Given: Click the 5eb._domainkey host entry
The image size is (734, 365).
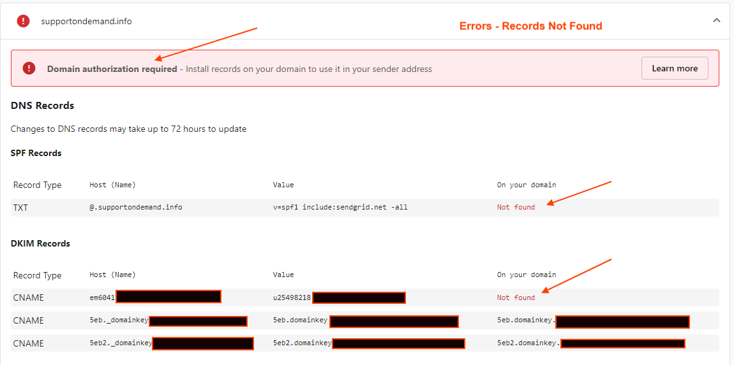Looking at the screenshot, I should (x=119, y=320).
